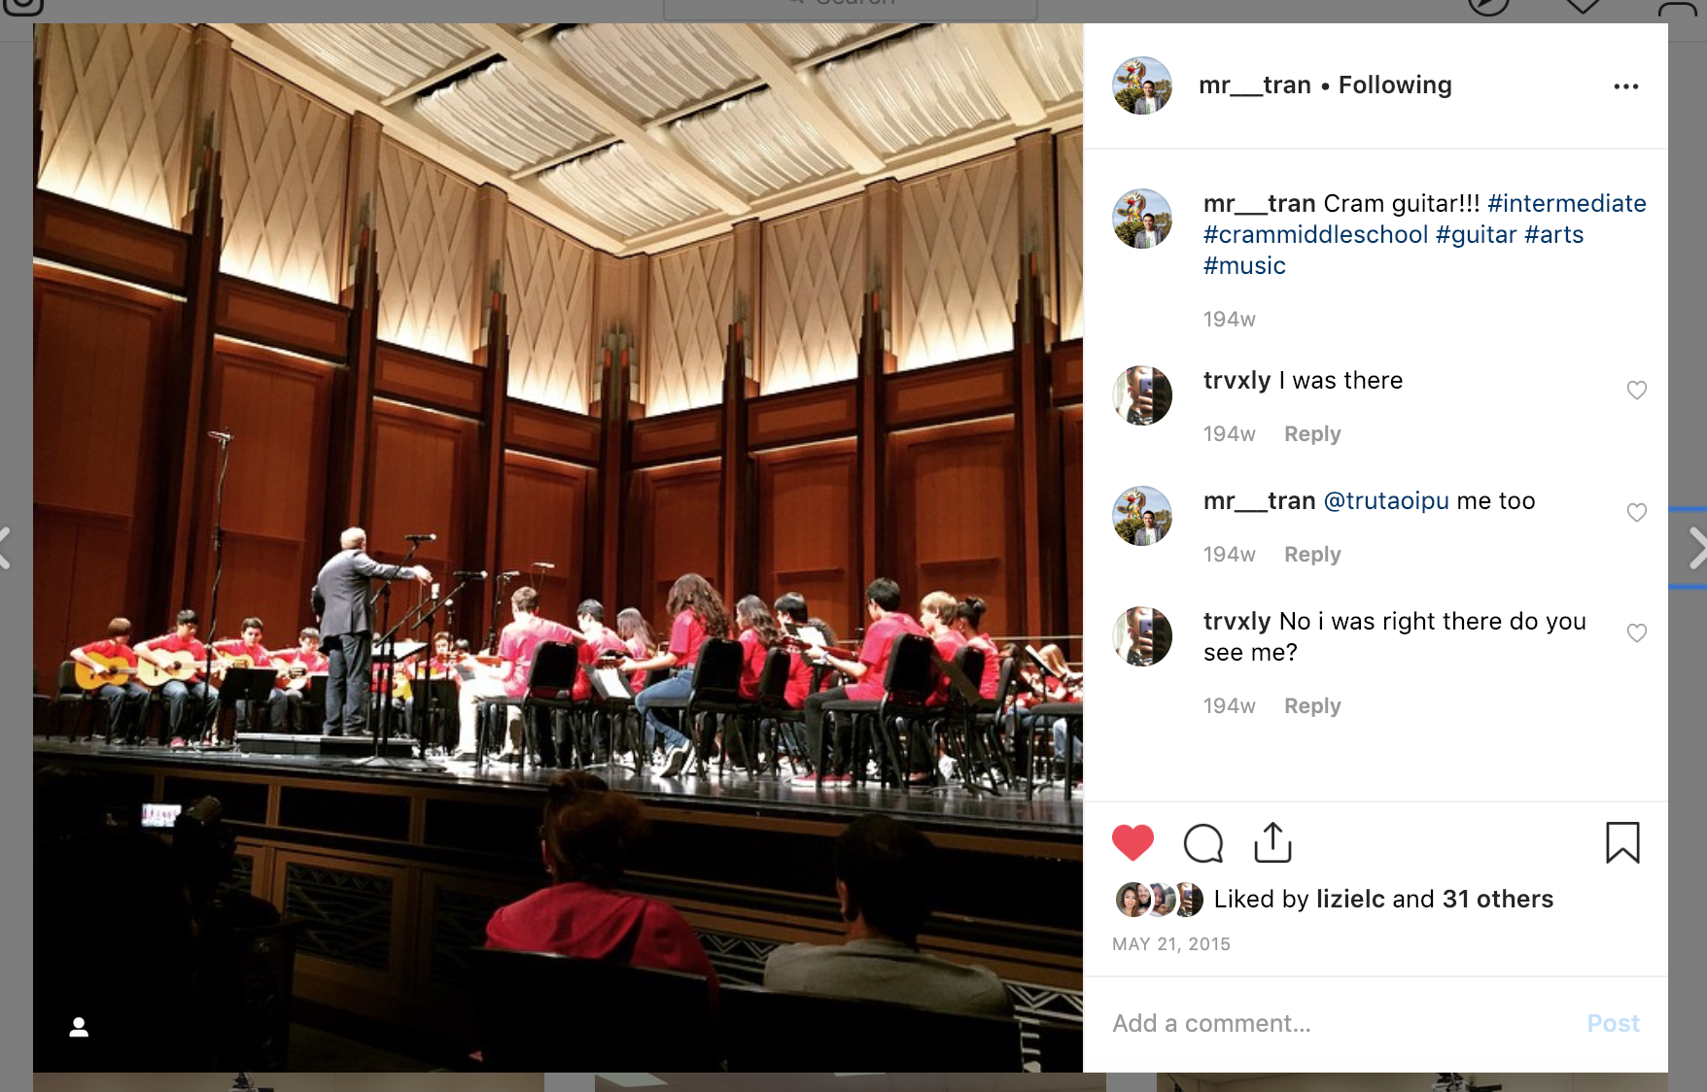This screenshot has height=1092, width=1707.
Task: Visit the @trutaoipu mention profile
Action: [x=1386, y=500]
